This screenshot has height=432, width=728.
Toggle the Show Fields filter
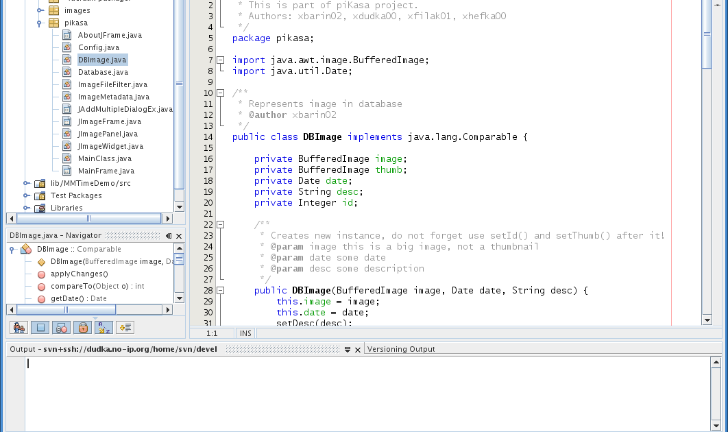pyautogui.click(x=40, y=327)
